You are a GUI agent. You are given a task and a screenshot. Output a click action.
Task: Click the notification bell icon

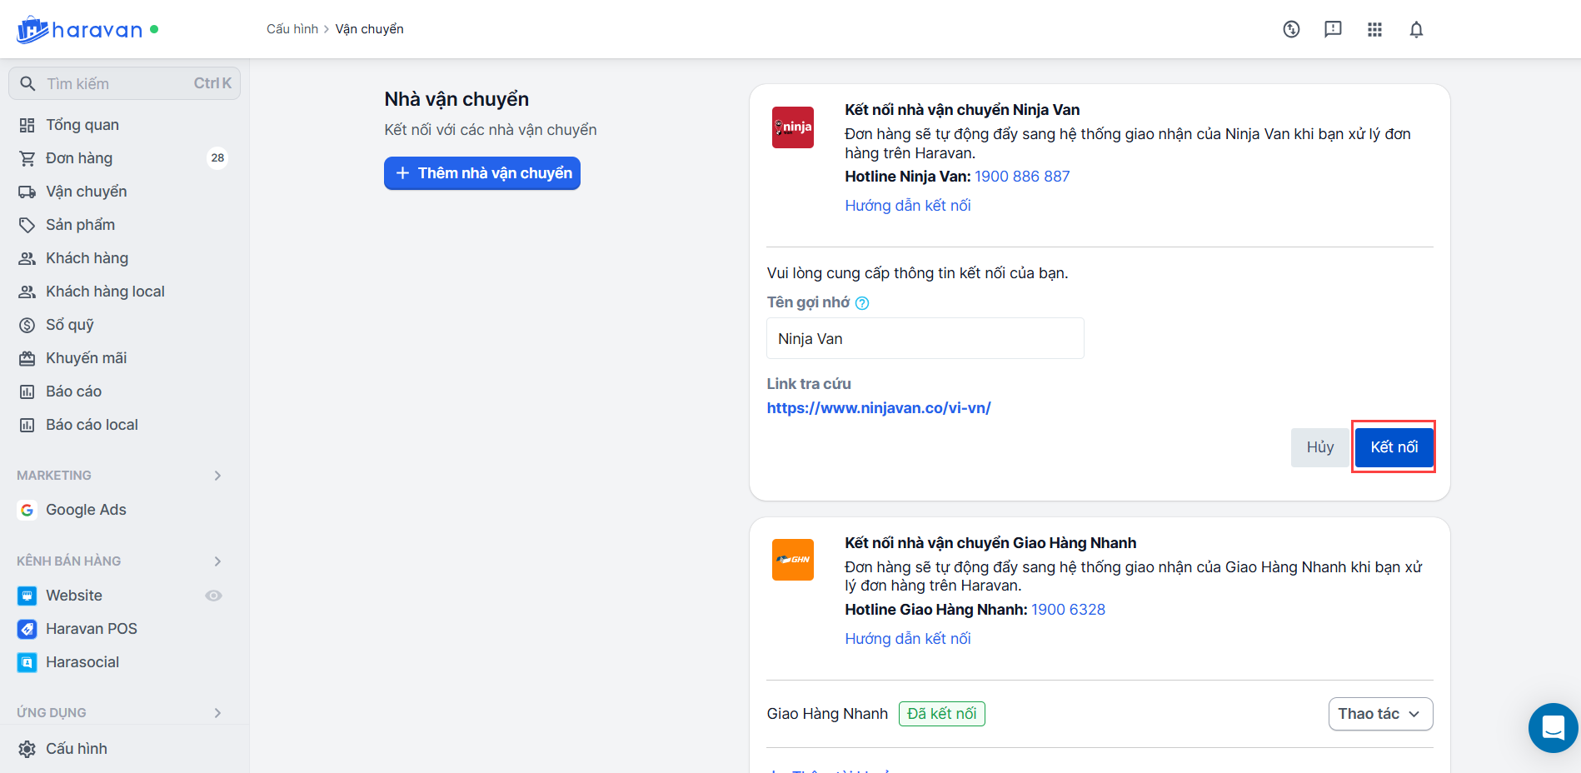(x=1416, y=30)
